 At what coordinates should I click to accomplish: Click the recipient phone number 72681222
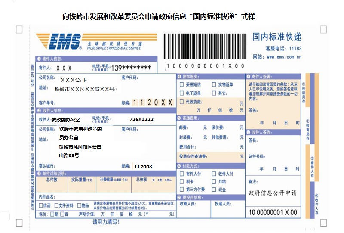[141, 119]
